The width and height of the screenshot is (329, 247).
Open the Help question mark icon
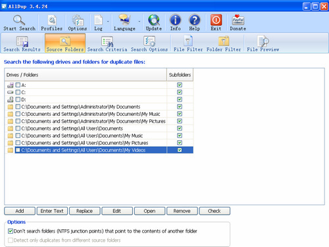click(195, 20)
